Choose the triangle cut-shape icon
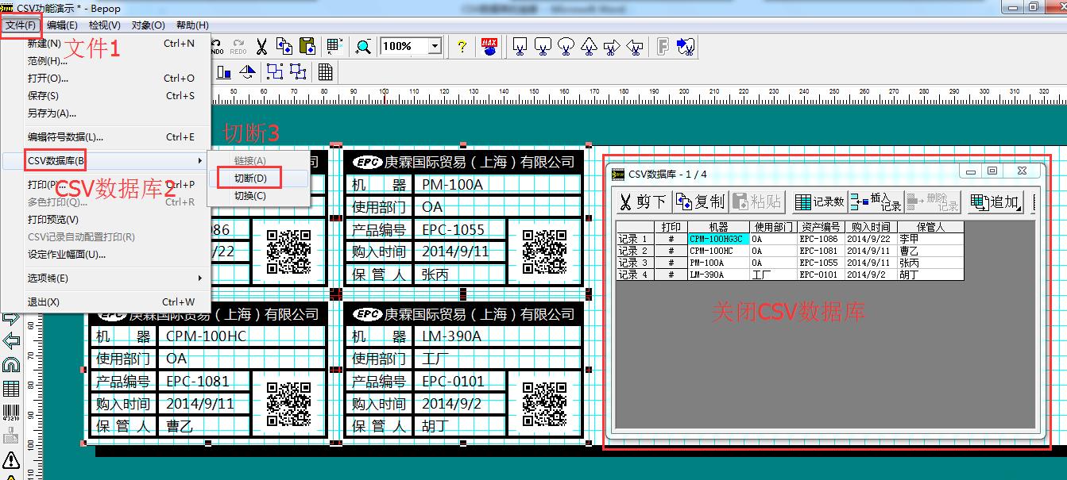The image size is (1067, 480). tap(589, 47)
